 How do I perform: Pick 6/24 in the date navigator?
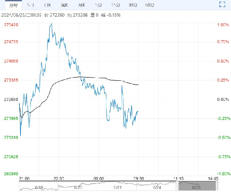pyautogui.click(x=157, y=187)
